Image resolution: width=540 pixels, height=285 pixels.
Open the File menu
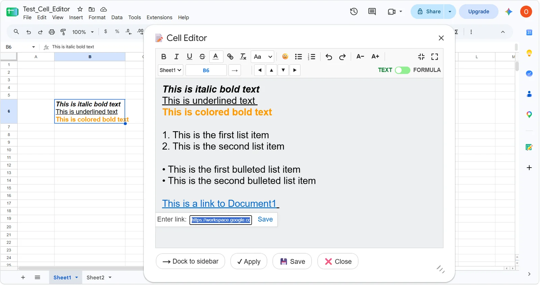27,18
